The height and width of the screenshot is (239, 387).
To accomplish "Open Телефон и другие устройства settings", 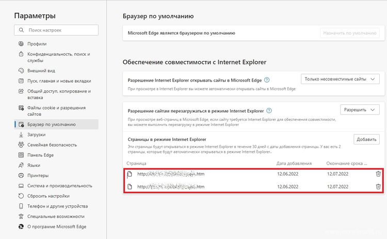I will [x=57, y=206].
